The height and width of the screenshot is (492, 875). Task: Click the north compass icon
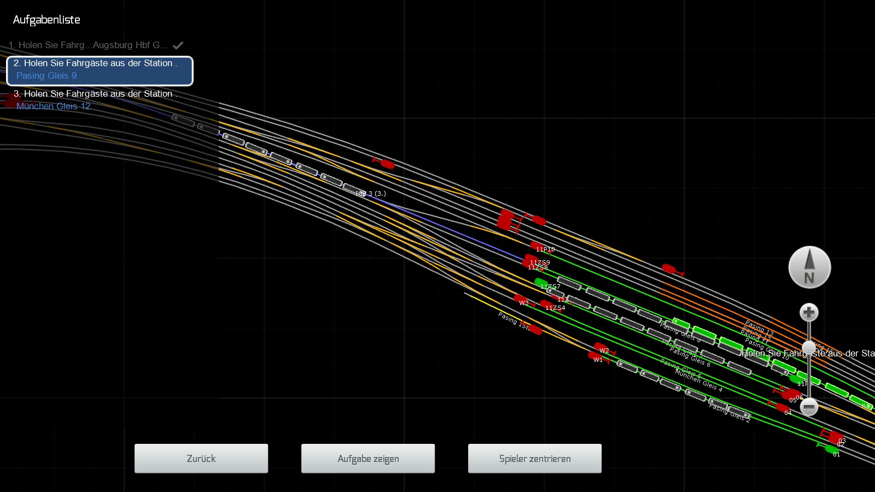(809, 267)
